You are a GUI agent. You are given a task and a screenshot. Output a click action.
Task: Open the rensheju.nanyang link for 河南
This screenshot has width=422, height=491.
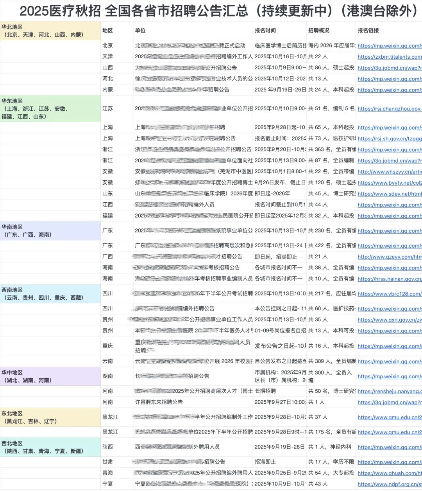click(x=389, y=391)
